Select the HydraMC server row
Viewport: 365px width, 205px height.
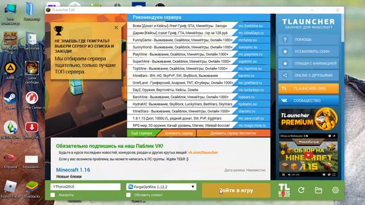199,104
